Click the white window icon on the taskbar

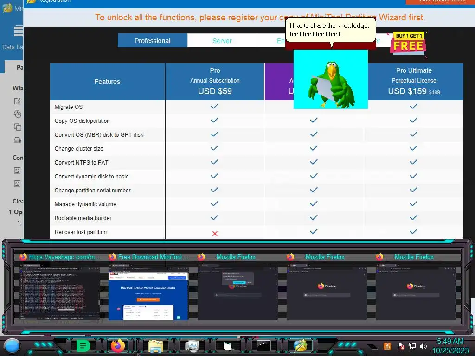pos(227,346)
